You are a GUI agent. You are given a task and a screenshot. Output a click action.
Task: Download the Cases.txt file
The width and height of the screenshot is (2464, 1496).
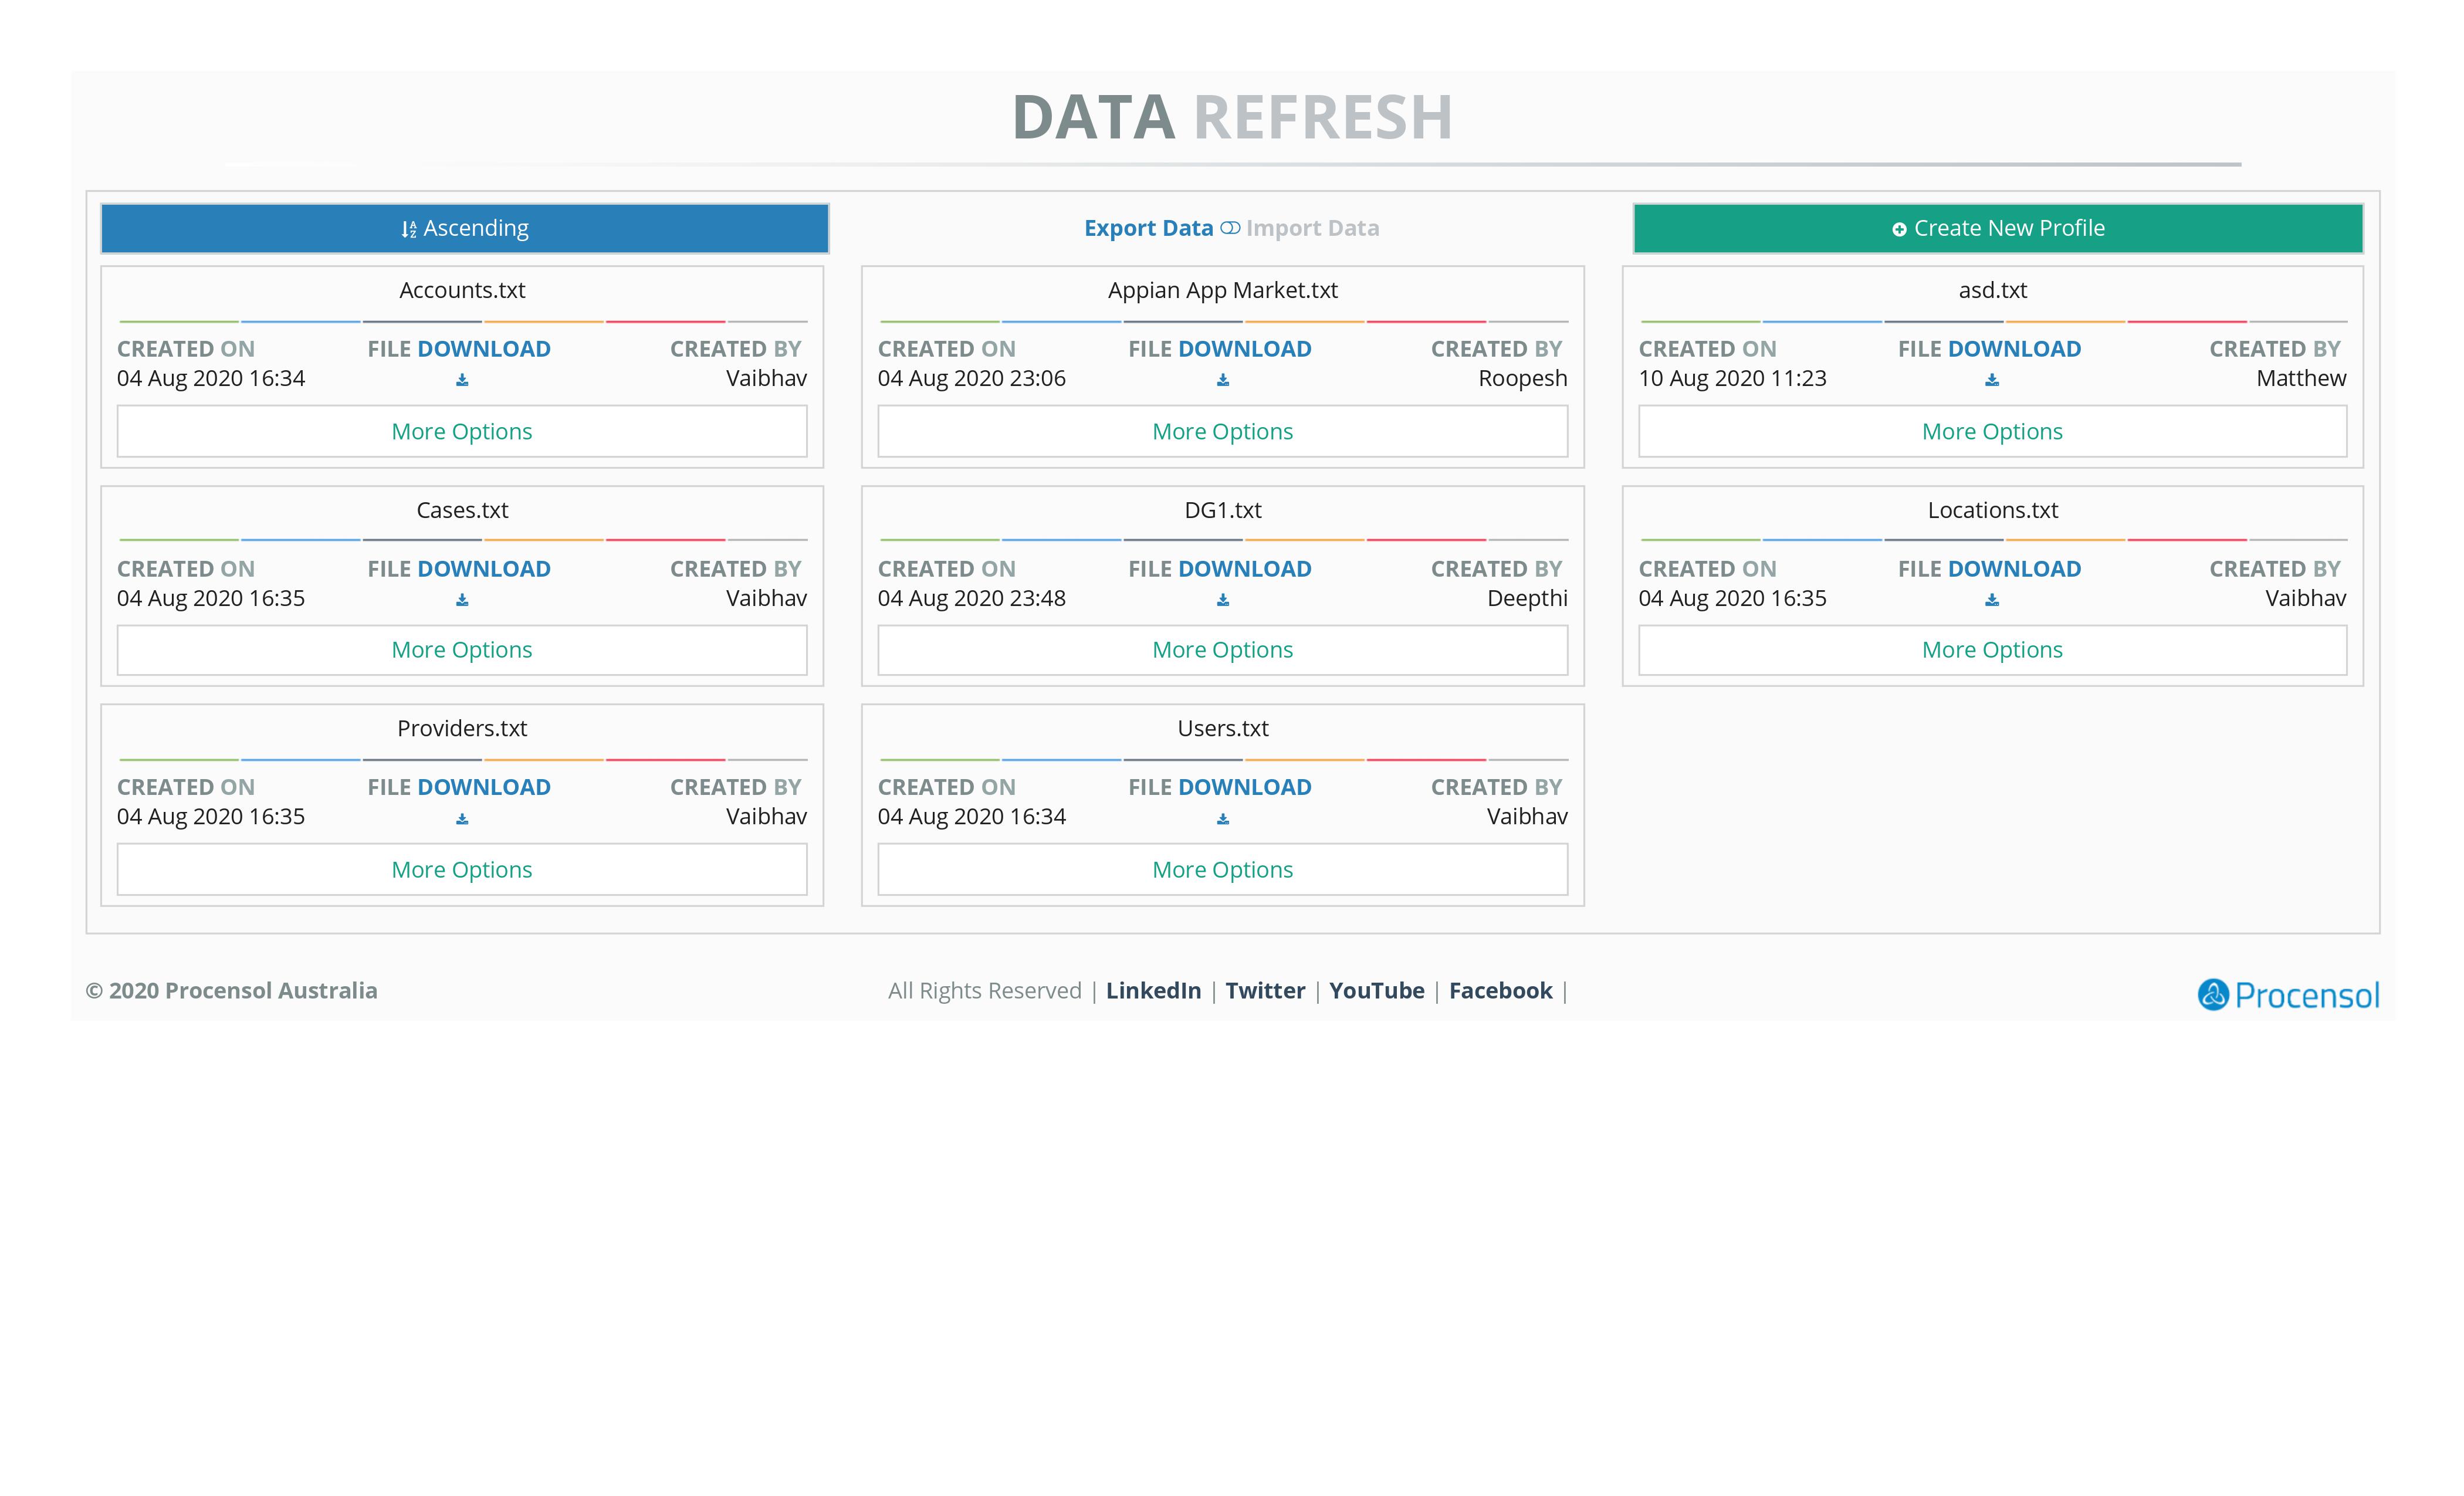click(x=462, y=600)
